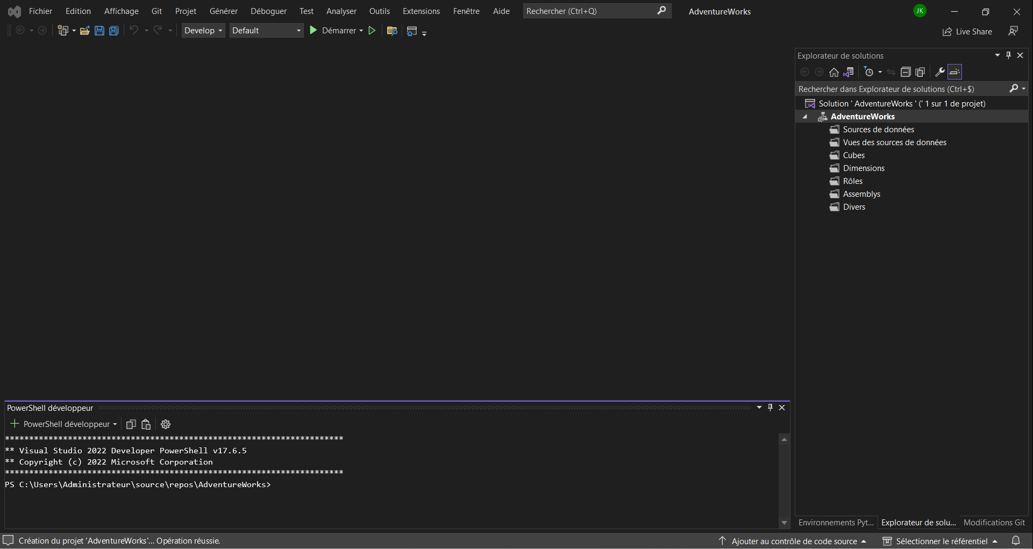
Task: Select the Explorateur de solutions tab
Action: pos(918,523)
